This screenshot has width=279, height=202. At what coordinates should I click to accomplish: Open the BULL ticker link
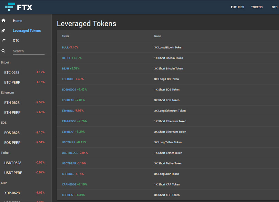pos(65,48)
